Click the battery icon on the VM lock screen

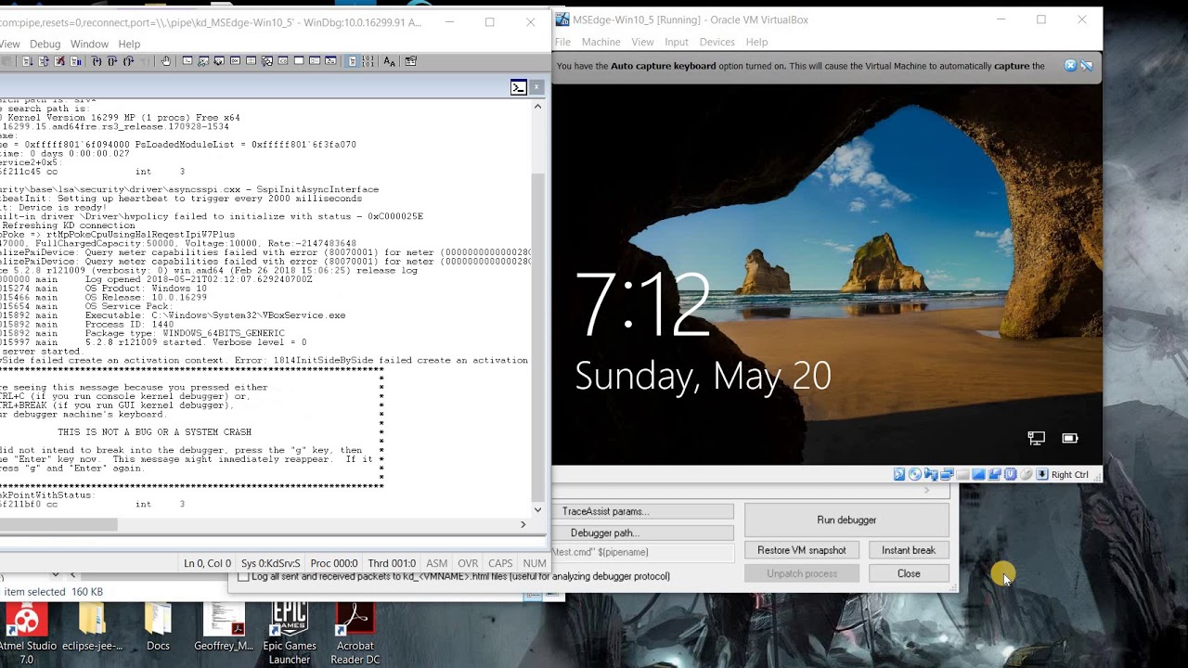point(1069,438)
